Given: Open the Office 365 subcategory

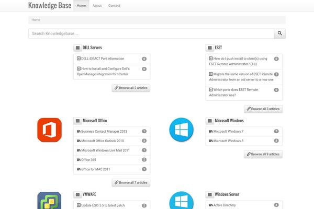Looking at the screenshot, I should tap(88, 160).
